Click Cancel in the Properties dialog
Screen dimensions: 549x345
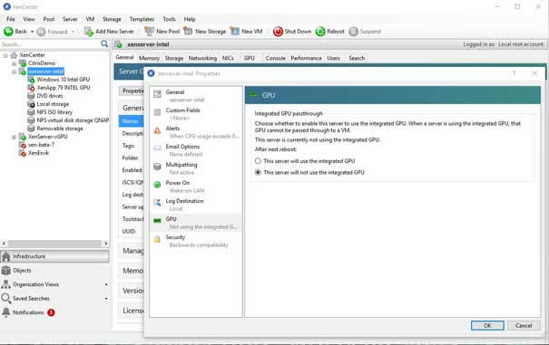(524, 325)
